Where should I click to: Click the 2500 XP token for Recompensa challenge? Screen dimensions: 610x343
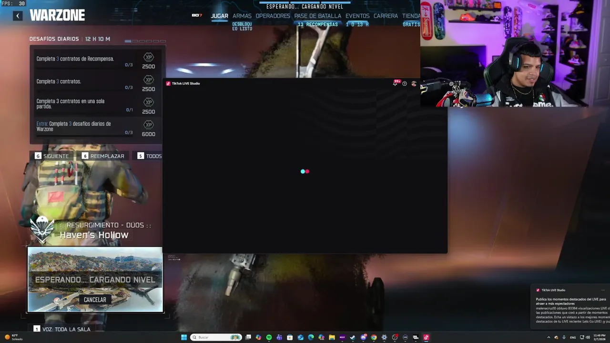click(149, 57)
